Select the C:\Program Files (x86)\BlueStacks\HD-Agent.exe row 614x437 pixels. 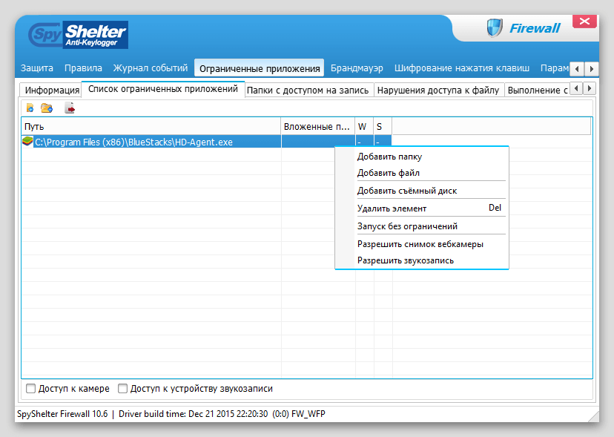(x=207, y=142)
